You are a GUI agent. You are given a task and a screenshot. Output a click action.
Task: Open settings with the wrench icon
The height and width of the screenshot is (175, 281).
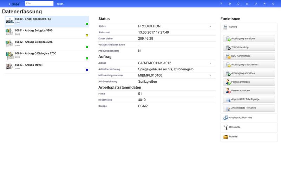(256, 3)
